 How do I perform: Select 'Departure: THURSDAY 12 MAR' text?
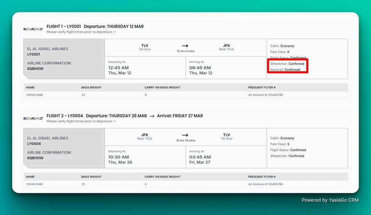pos(113,26)
